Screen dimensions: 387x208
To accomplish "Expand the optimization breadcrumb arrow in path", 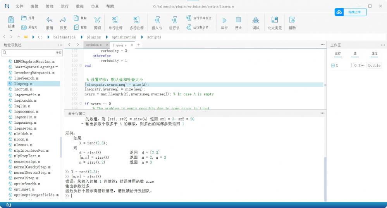I will (x=142, y=37).
